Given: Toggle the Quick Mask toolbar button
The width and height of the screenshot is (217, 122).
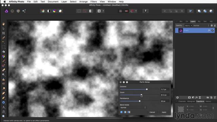Looking at the screenshot, I should [x=99, y=11].
